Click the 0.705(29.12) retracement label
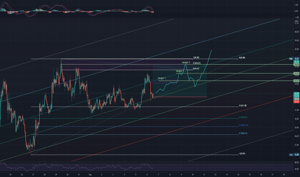The image size is (300, 177). pos(244,125)
